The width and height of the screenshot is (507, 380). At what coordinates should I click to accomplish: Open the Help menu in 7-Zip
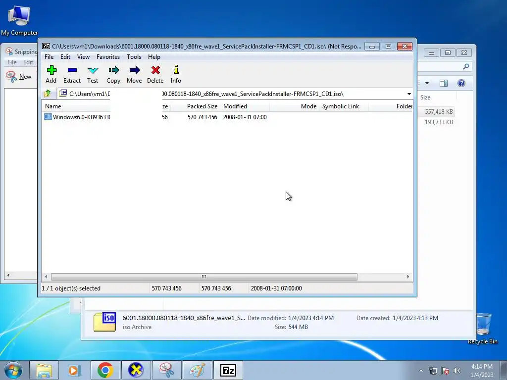pos(154,56)
